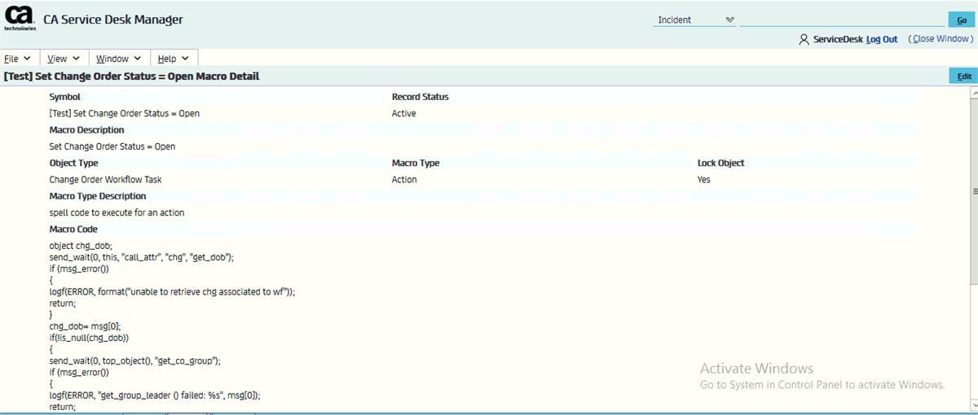978x415 pixels.
Task: Click the 'Yes' lock object value
Action: [704, 180]
